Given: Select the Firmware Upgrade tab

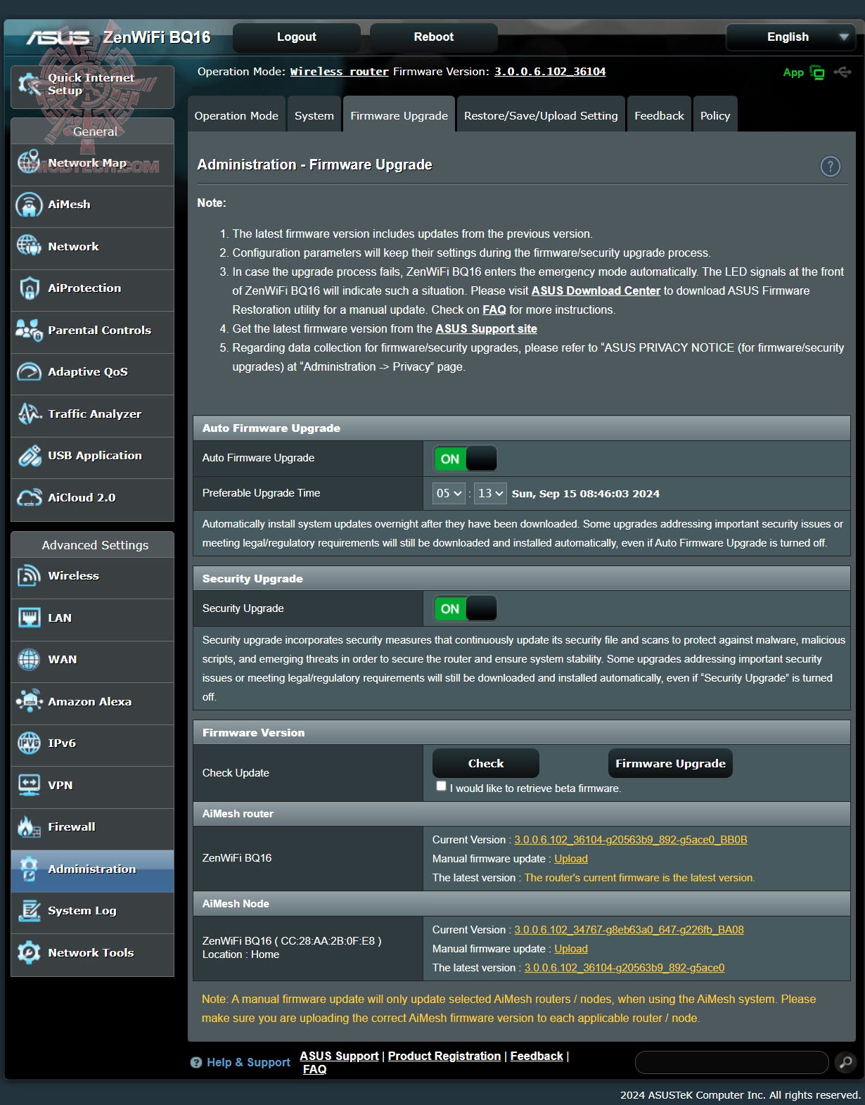Looking at the screenshot, I should 399,115.
